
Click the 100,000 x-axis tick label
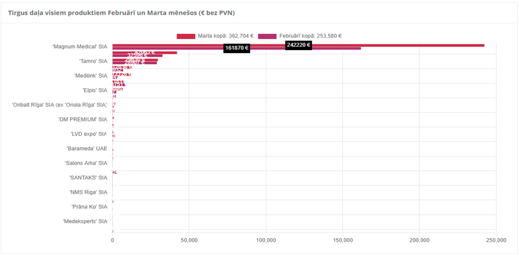pos(266,241)
